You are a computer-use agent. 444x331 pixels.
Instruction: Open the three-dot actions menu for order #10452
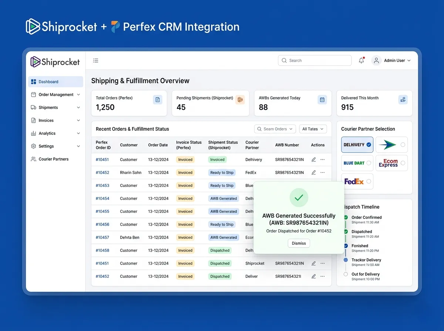click(322, 172)
